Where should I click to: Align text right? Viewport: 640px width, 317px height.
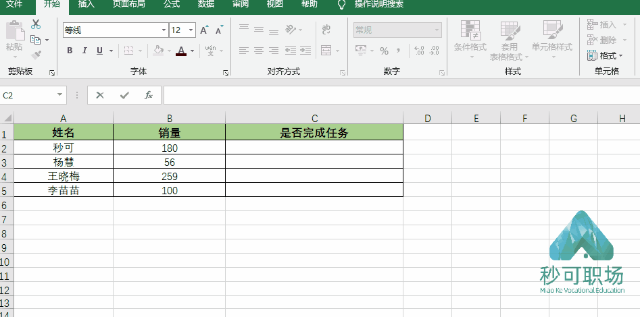click(x=274, y=51)
